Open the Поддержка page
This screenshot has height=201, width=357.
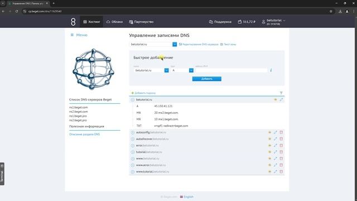coord(220,22)
